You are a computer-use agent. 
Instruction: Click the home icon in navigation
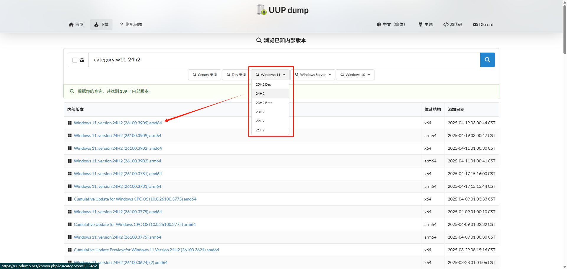point(71,25)
